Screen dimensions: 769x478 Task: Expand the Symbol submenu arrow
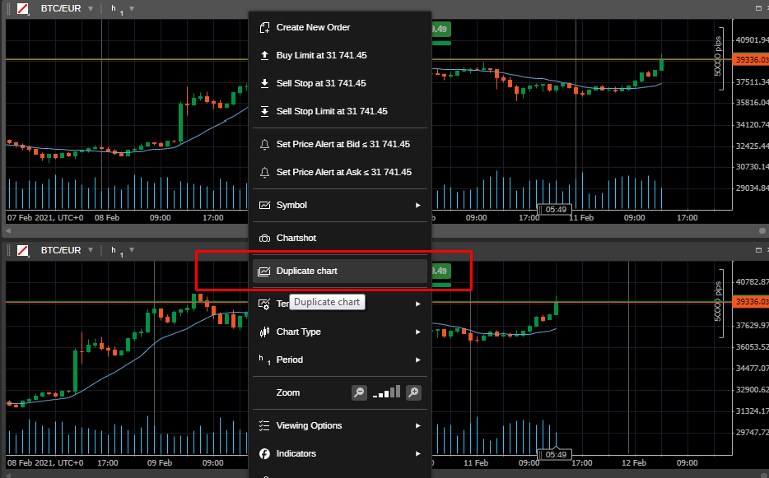coord(418,205)
